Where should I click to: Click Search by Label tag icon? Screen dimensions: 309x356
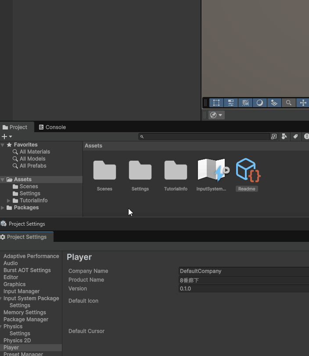[295, 137]
